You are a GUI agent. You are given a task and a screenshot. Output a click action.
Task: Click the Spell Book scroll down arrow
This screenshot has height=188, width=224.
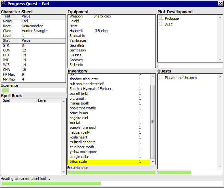click(x=64, y=172)
